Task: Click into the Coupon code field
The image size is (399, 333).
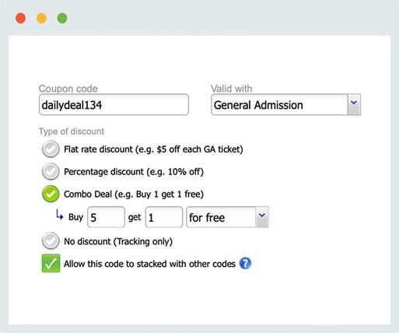Action: point(114,104)
